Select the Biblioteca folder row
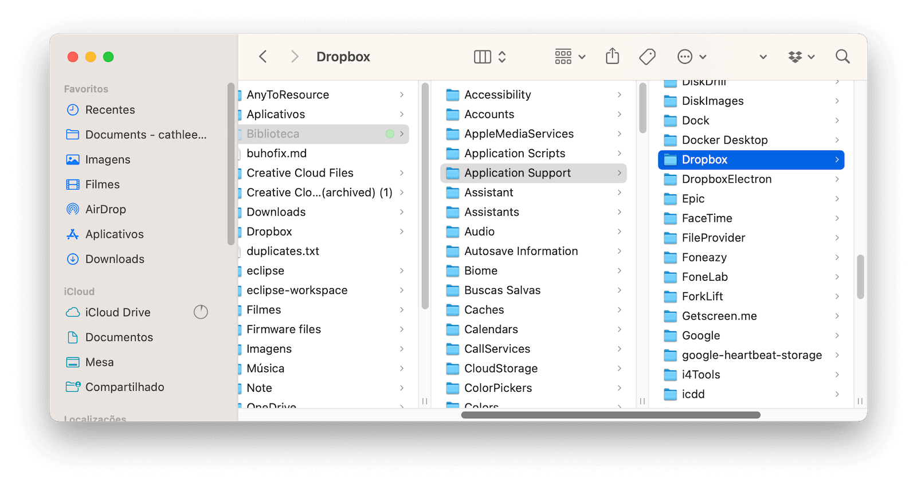 point(324,133)
